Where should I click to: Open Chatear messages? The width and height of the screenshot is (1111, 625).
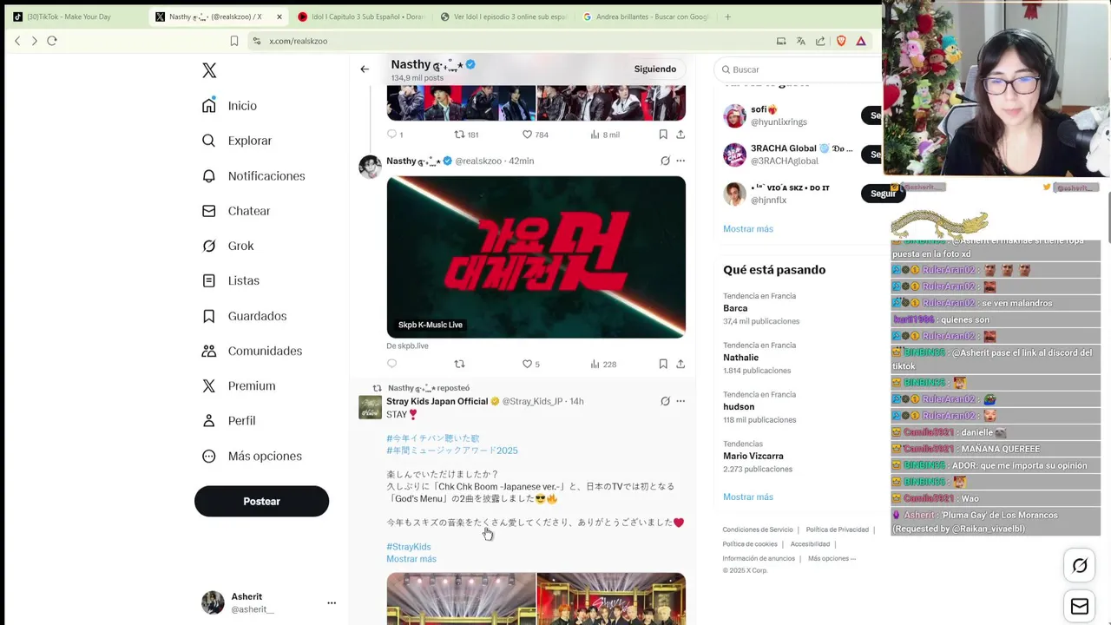pos(236,211)
